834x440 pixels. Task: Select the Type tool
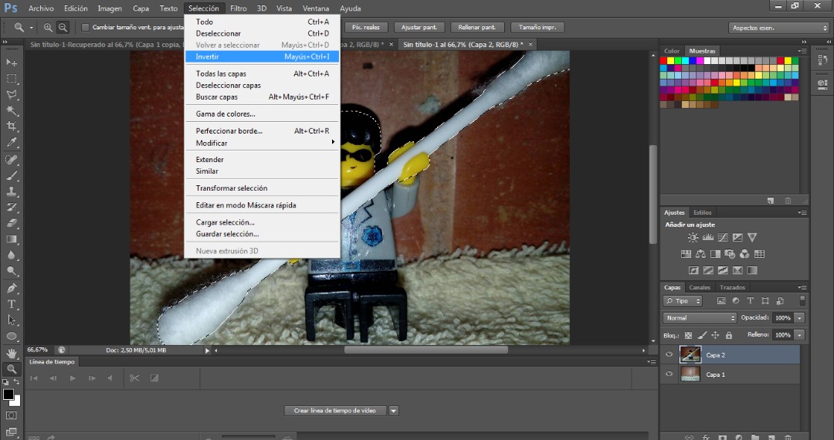pos(11,304)
